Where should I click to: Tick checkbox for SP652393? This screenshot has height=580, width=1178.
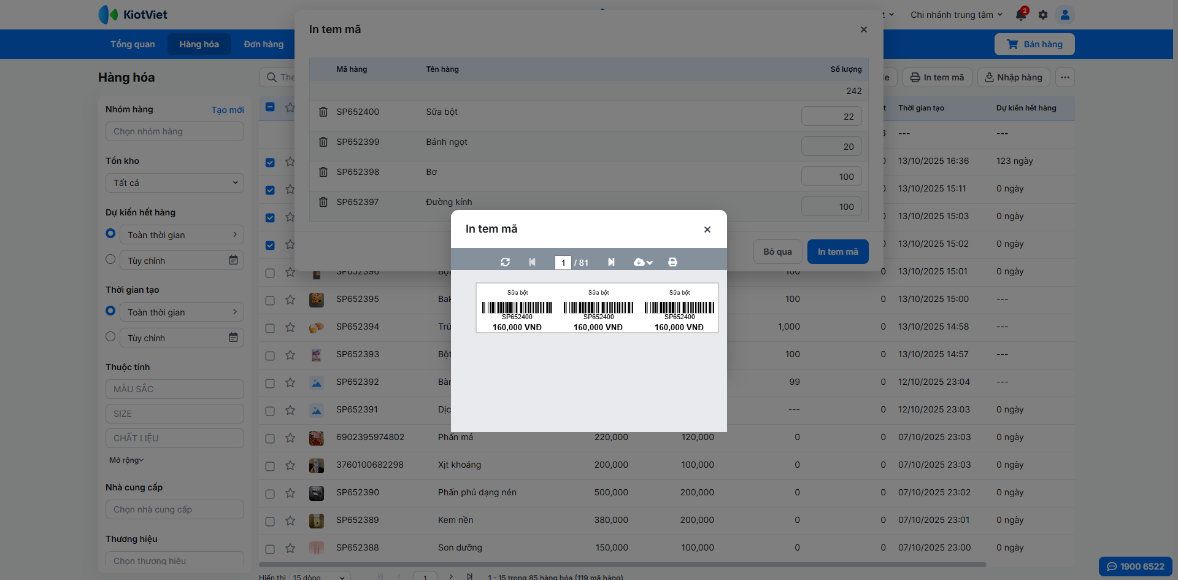[270, 356]
